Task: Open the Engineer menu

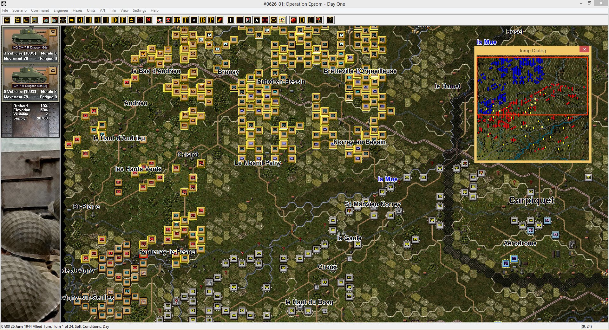Action: click(61, 10)
